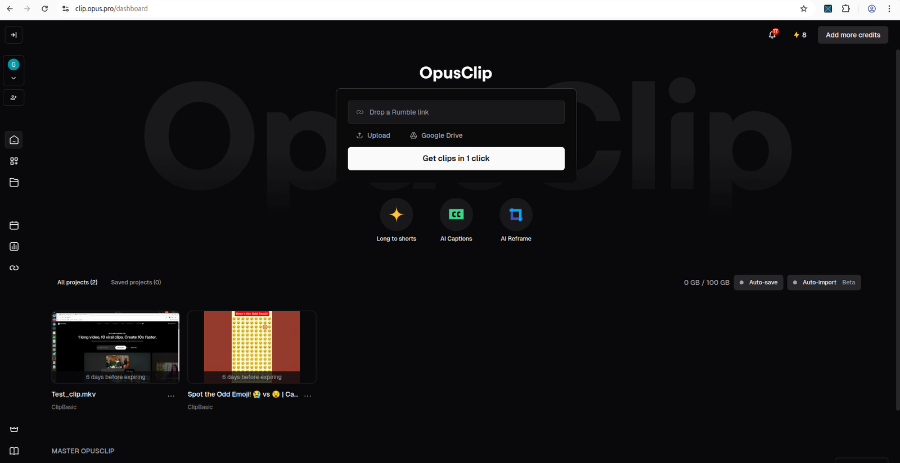Select the AI Captions CC icon

(x=456, y=215)
